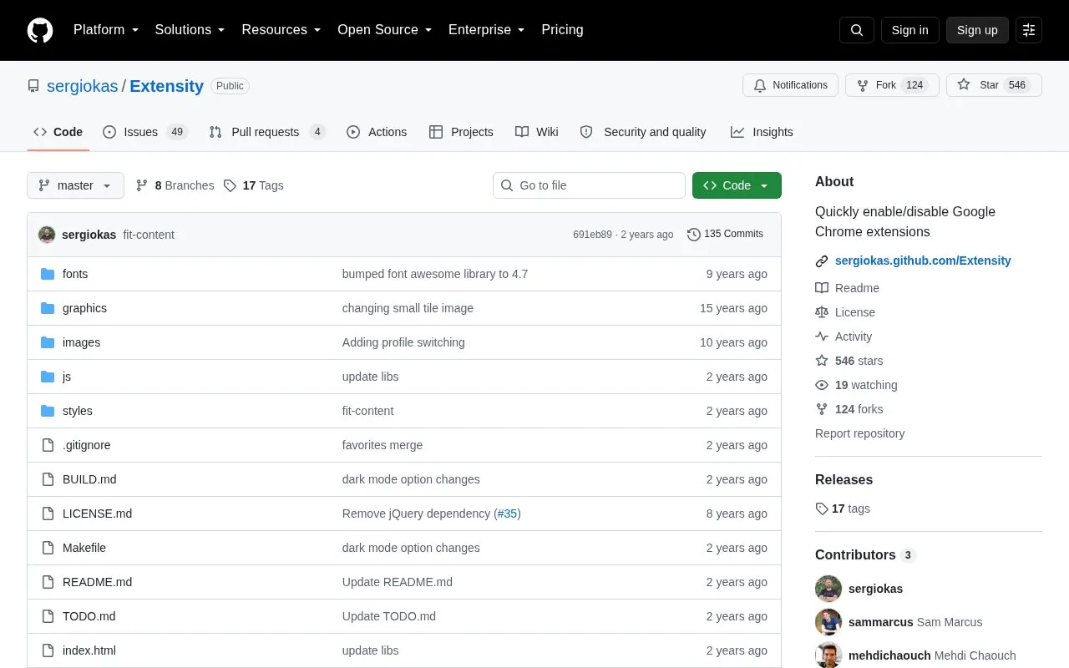Open issue #35 link in LICENSE.md commit
This screenshot has height=668, width=1069.
coord(507,514)
